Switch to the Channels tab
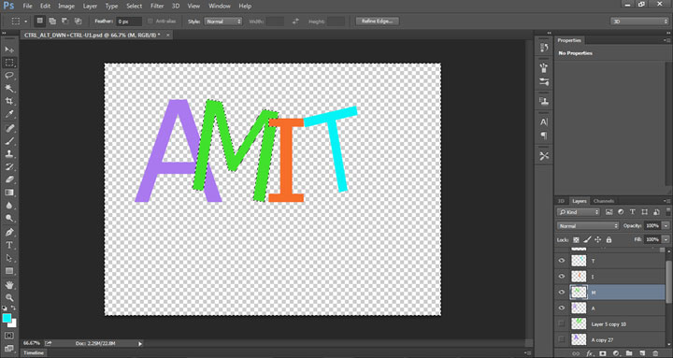 604,201
